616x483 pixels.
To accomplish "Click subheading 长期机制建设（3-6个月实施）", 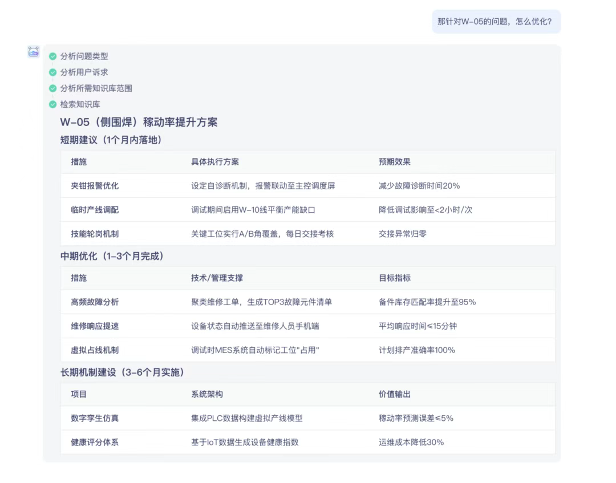I will 122,372.
